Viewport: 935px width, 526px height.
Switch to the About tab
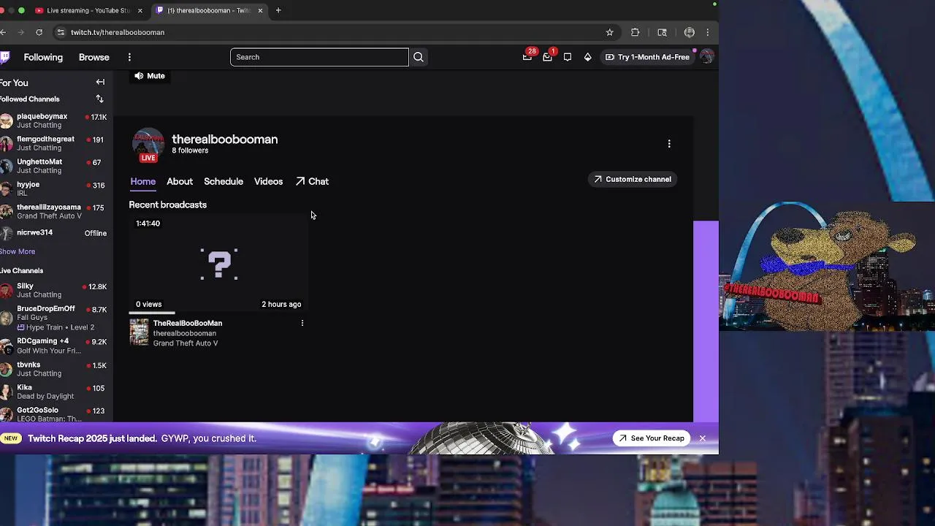click(180, 181)
